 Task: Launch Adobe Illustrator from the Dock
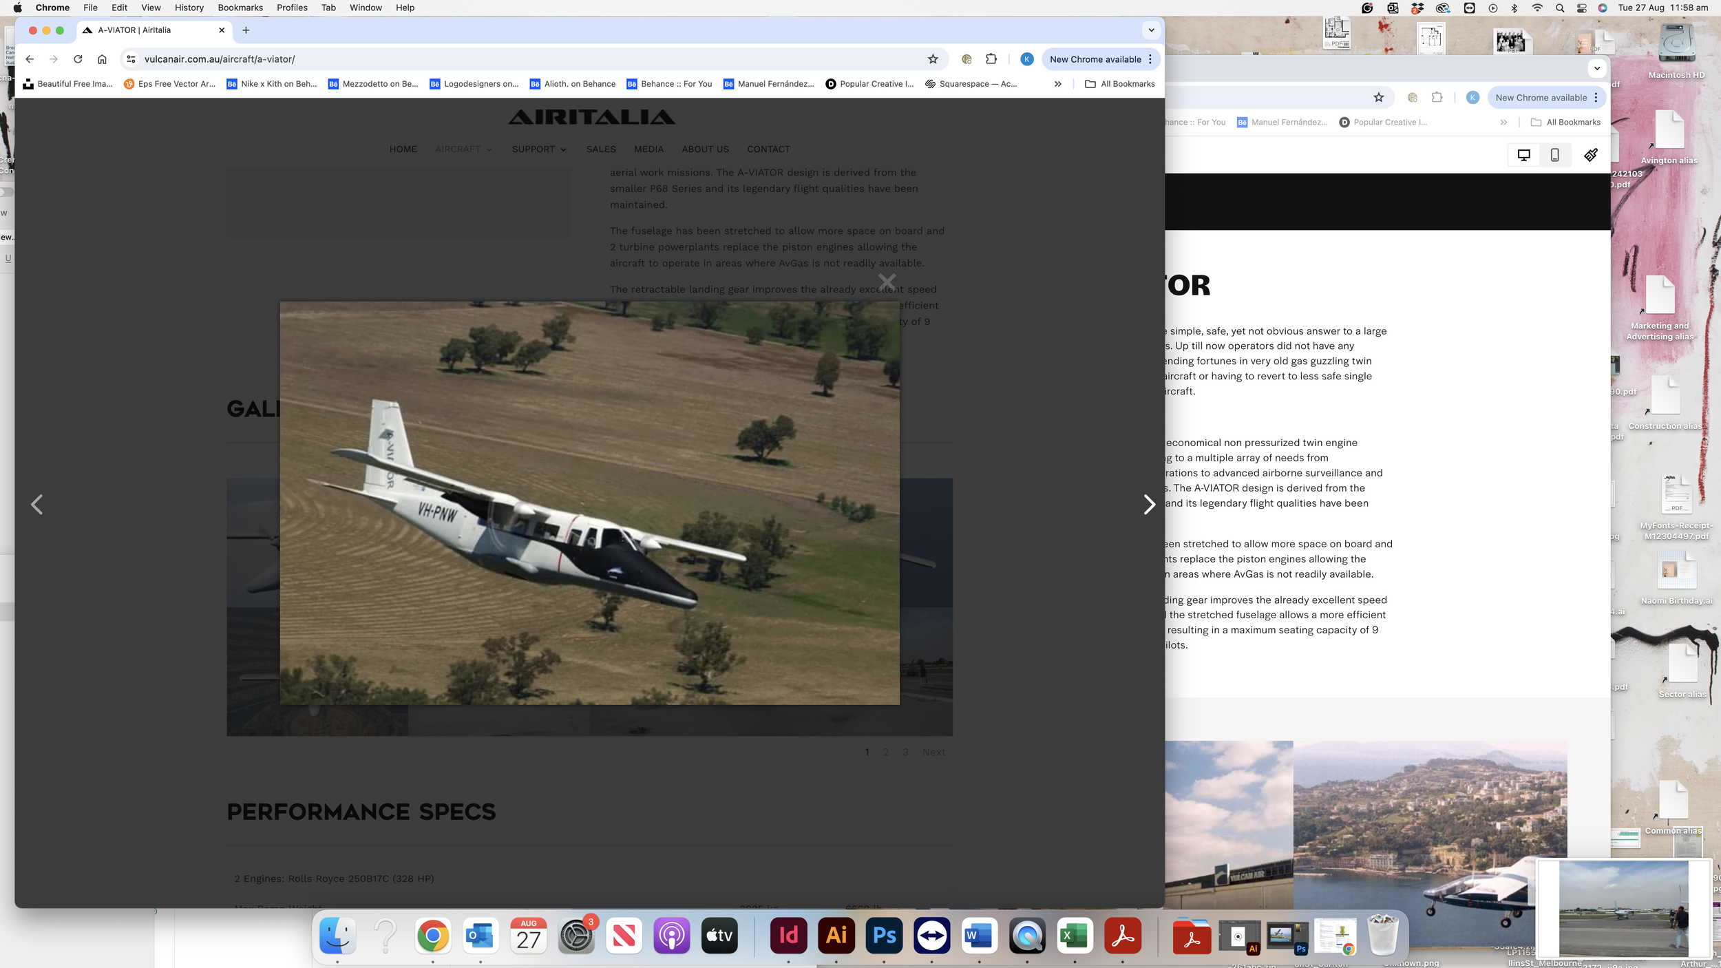[836, 936]
